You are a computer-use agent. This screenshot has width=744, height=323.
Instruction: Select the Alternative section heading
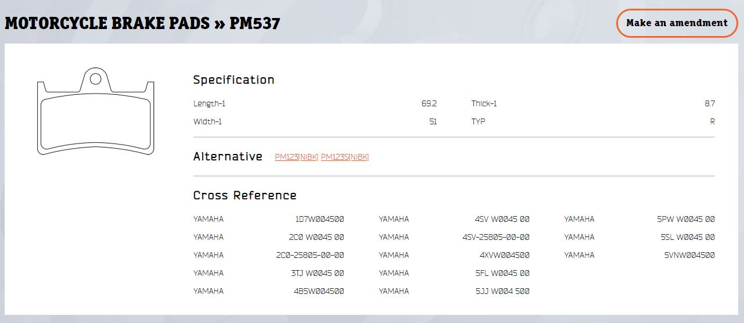click(228, 157)
